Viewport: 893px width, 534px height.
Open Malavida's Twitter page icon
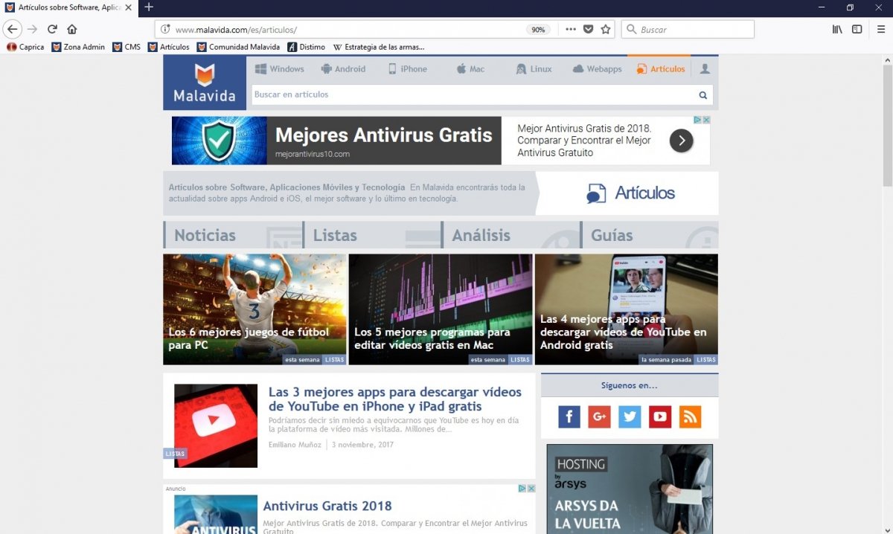coord(630,416)
